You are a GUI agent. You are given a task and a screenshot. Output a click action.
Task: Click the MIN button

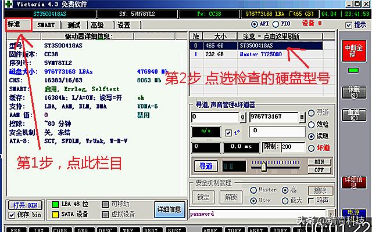click(x=319, y=162)
